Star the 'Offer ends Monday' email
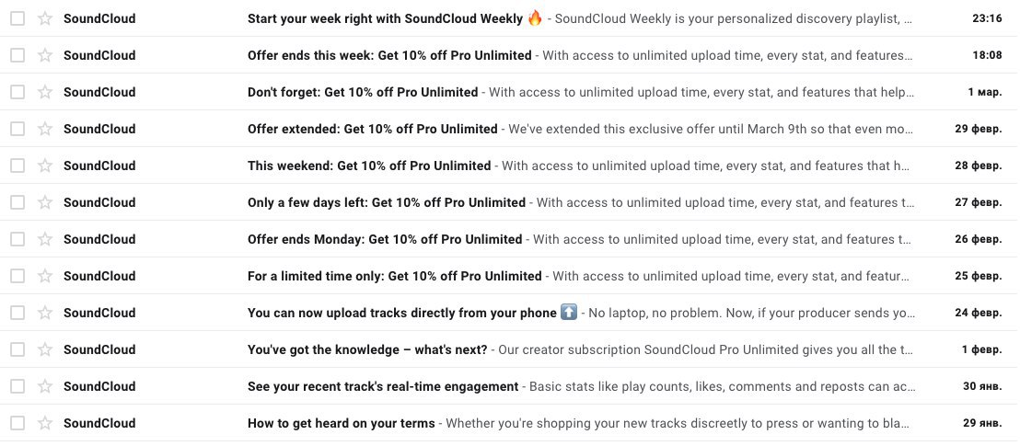Image resolution: width=1020 pixels, height=446 pixels. (45, 239)
